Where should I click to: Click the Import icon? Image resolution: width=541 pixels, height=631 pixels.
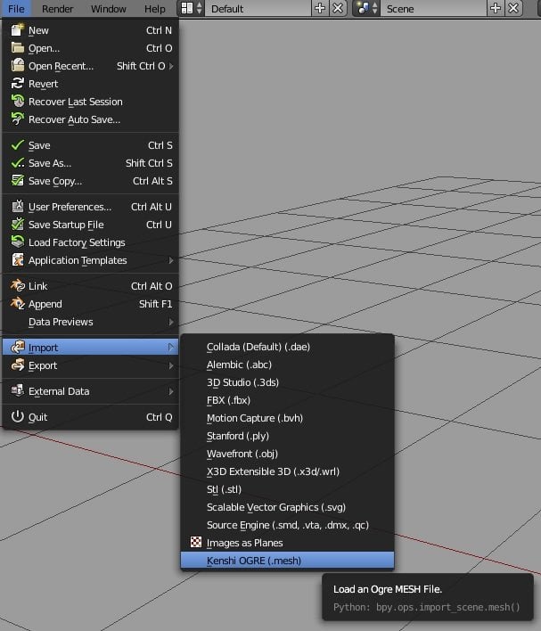(17, 347)
